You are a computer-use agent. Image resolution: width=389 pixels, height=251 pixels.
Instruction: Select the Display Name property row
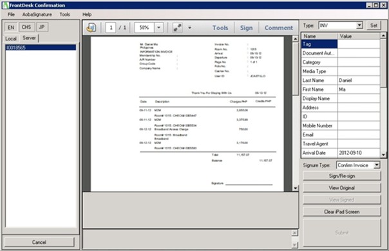pos(341,98)
